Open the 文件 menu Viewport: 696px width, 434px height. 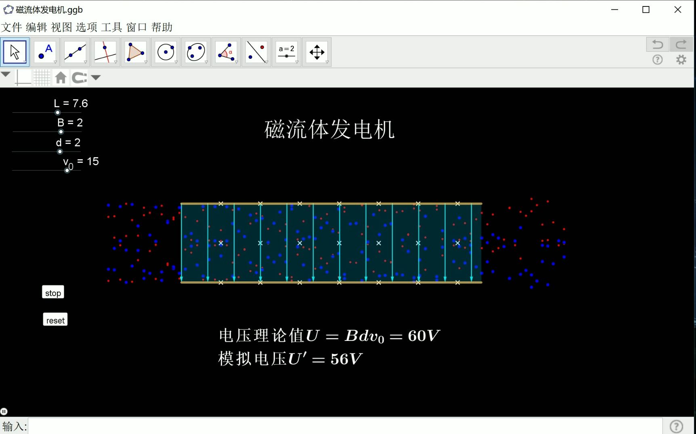tap(11, 27)
